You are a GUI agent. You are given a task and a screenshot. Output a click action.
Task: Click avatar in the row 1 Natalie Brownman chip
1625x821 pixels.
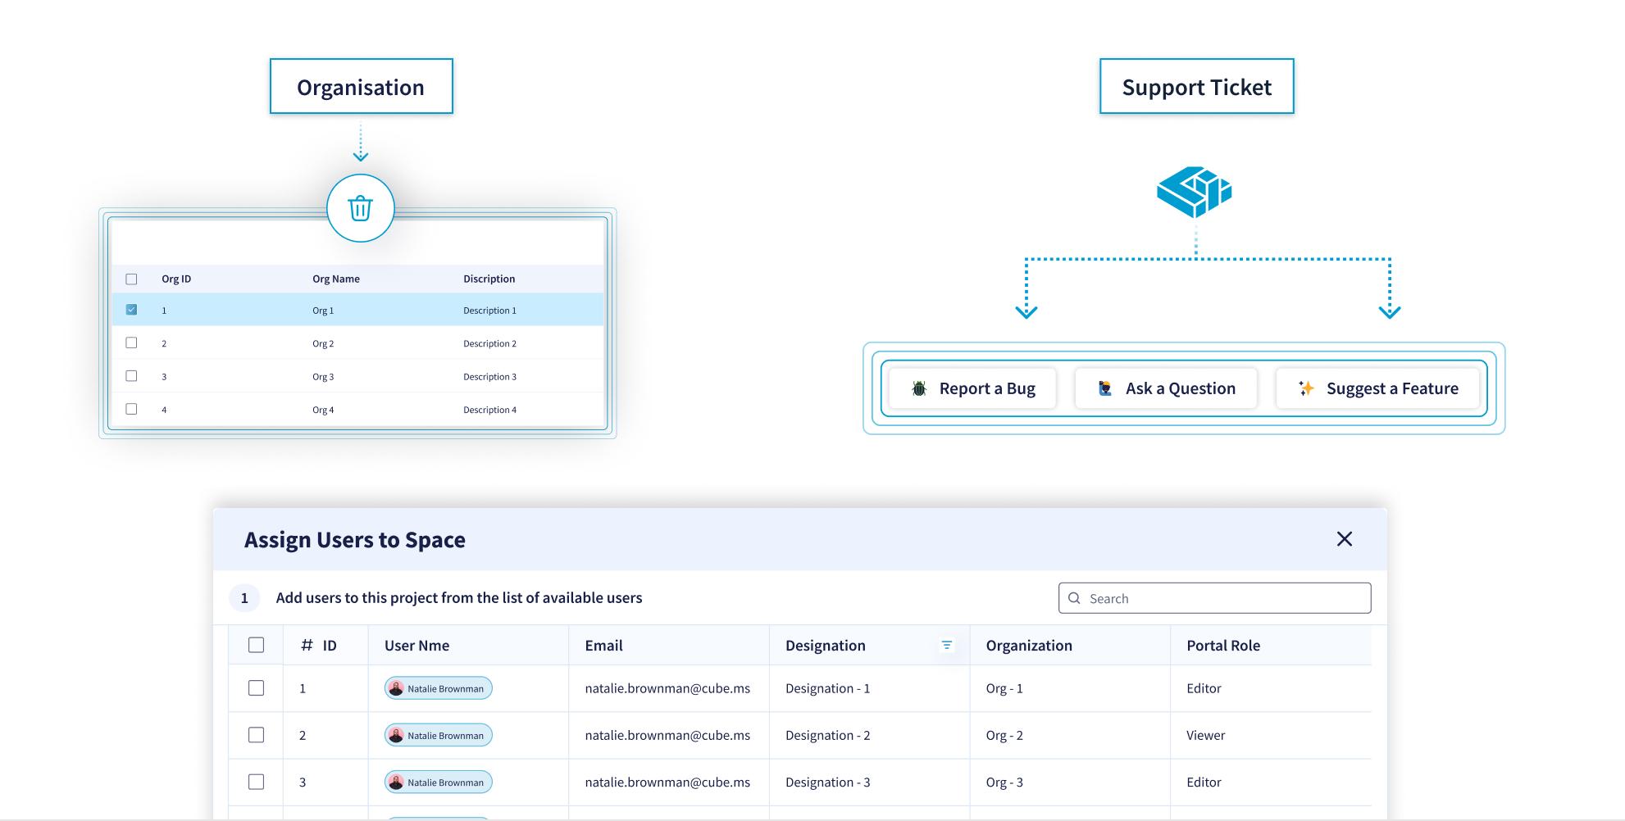[x=396, y=688]
